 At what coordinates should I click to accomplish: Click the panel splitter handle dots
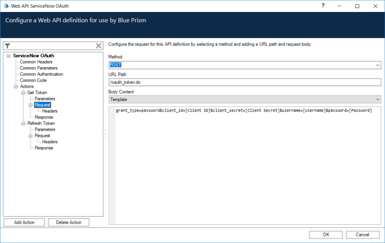[x=105, y=134]
